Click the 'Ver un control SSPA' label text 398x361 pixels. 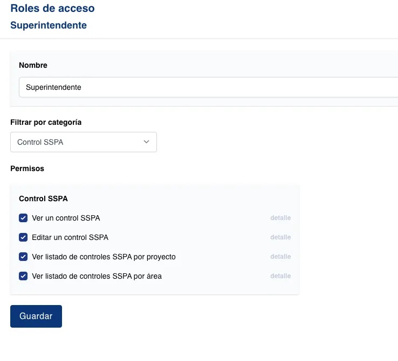tap(66, 218)
